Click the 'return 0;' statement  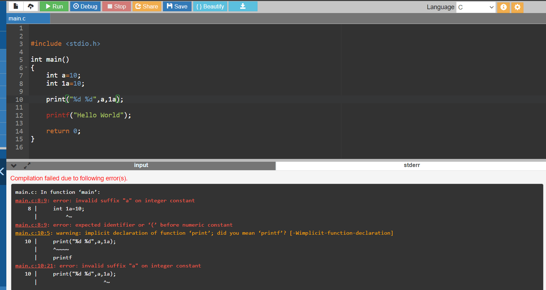tap(63, 131)
